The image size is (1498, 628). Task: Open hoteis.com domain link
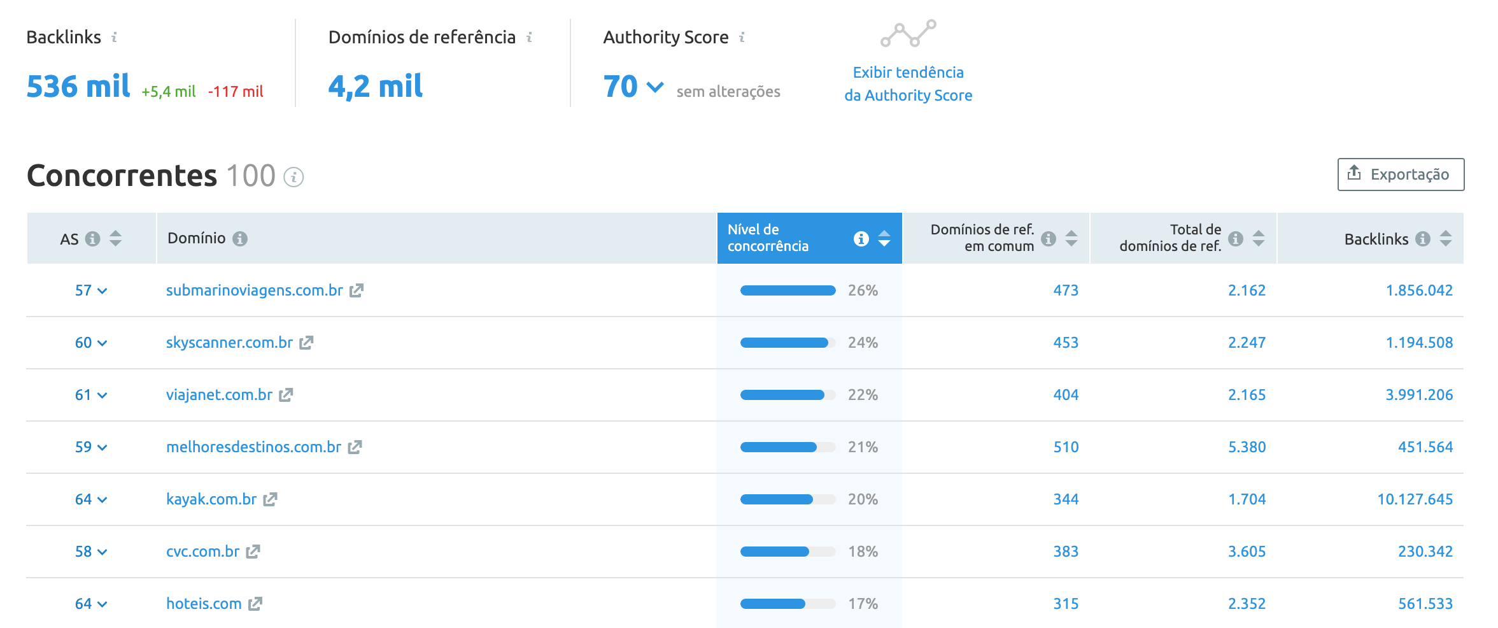(x=204, y=604)
